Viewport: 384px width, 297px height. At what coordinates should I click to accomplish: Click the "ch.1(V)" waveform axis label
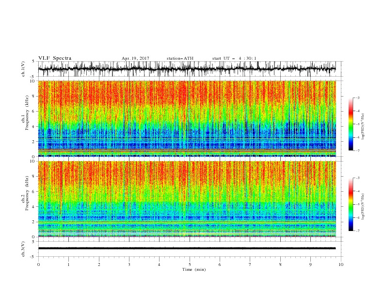(x=23, y=69)
